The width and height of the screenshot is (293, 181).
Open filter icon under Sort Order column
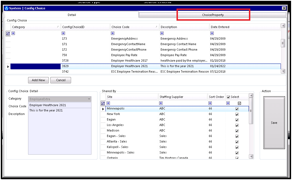point(210,103)
